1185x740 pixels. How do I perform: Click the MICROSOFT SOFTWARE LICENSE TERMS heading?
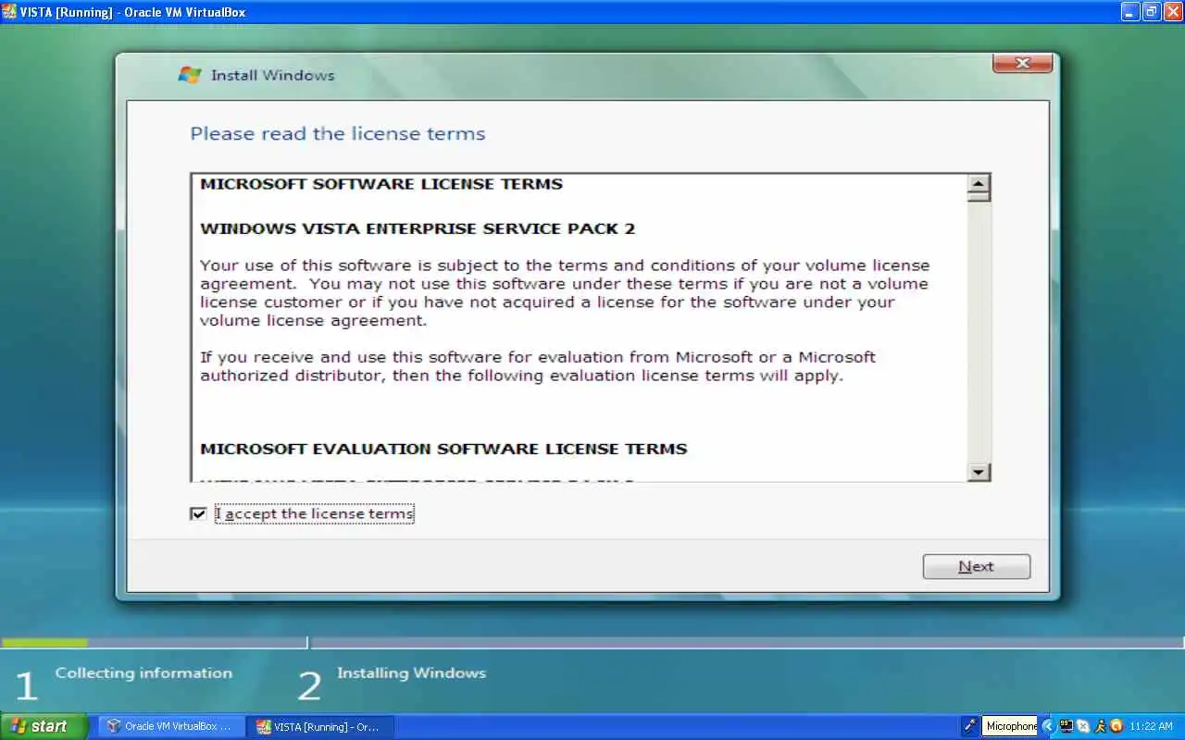coord(381,184)
